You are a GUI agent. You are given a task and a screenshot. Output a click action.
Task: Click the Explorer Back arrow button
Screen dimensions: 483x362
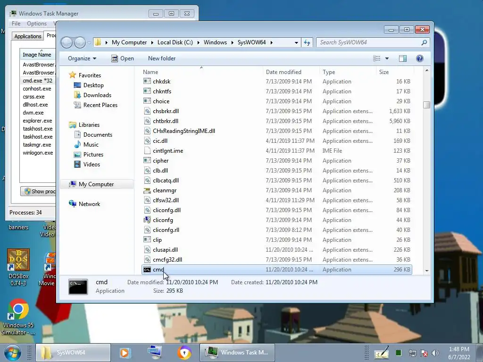pos(67,42)
